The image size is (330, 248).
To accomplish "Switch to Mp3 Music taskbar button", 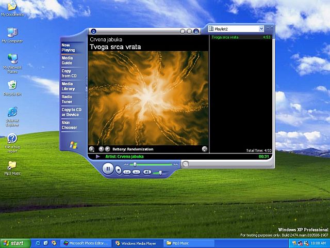I will pos(189,243).
